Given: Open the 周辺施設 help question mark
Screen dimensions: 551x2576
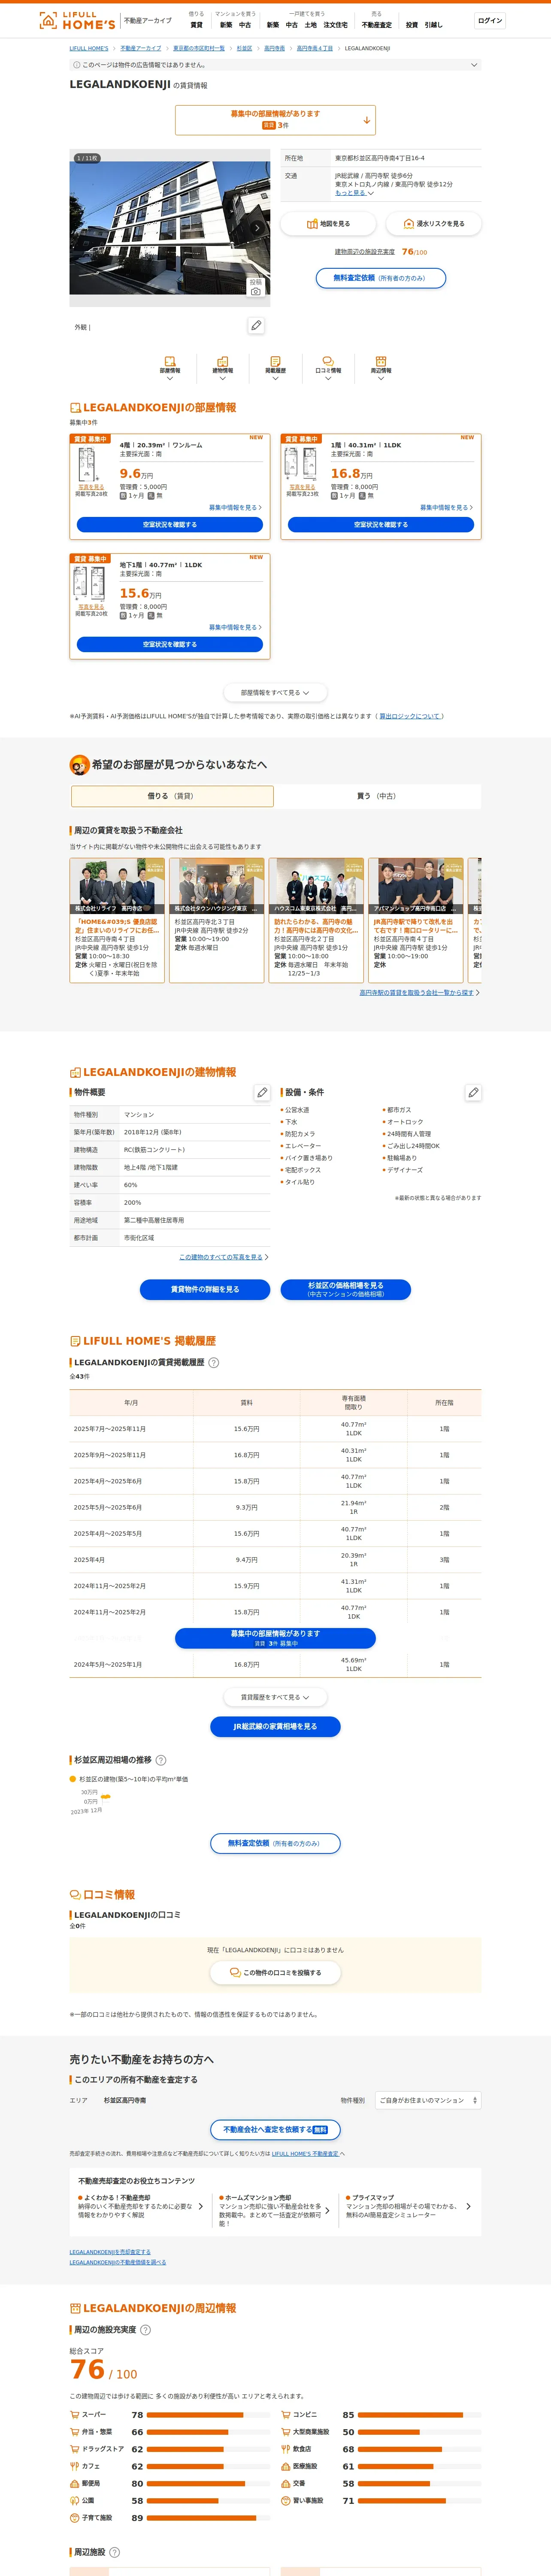Looking at the screenshot, I should point(114,2551).
